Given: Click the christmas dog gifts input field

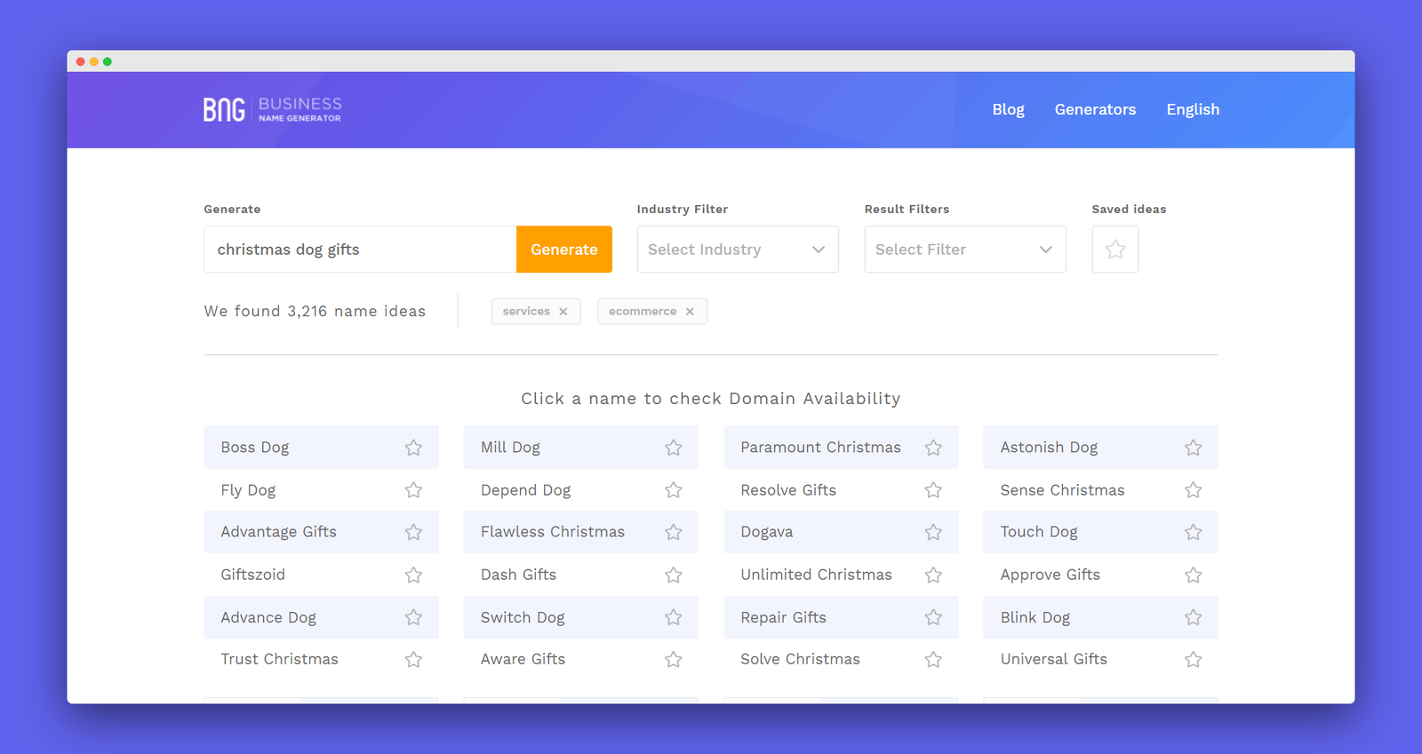Looking at the screenshot, I should [360, 250].
